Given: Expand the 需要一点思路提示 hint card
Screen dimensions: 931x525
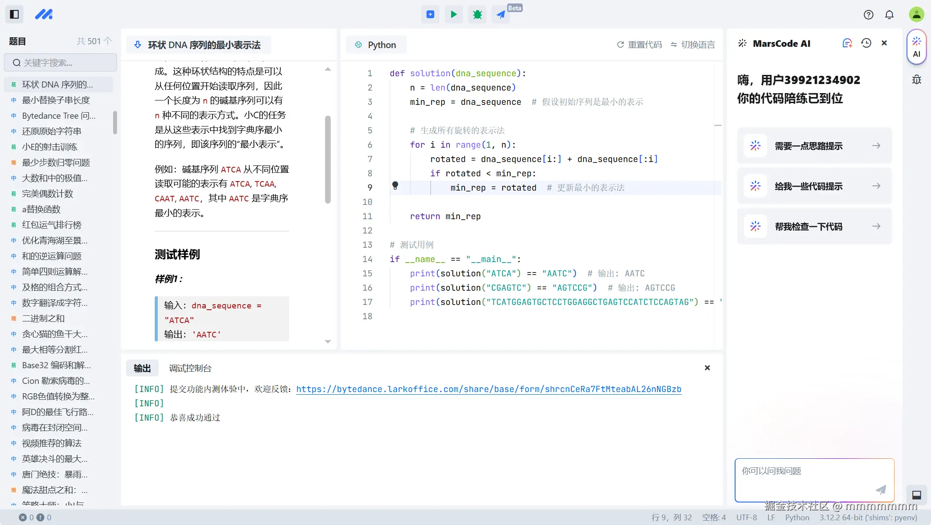Looking at the screenshot, I should 814,146.
